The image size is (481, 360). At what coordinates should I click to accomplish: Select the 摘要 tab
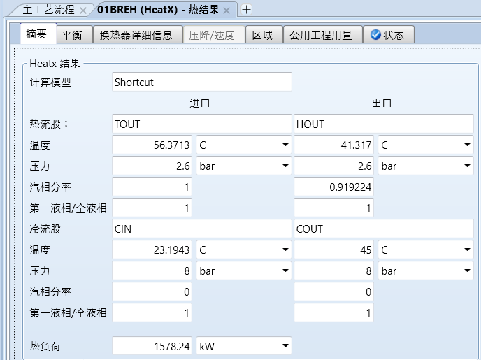click(36, 35)
